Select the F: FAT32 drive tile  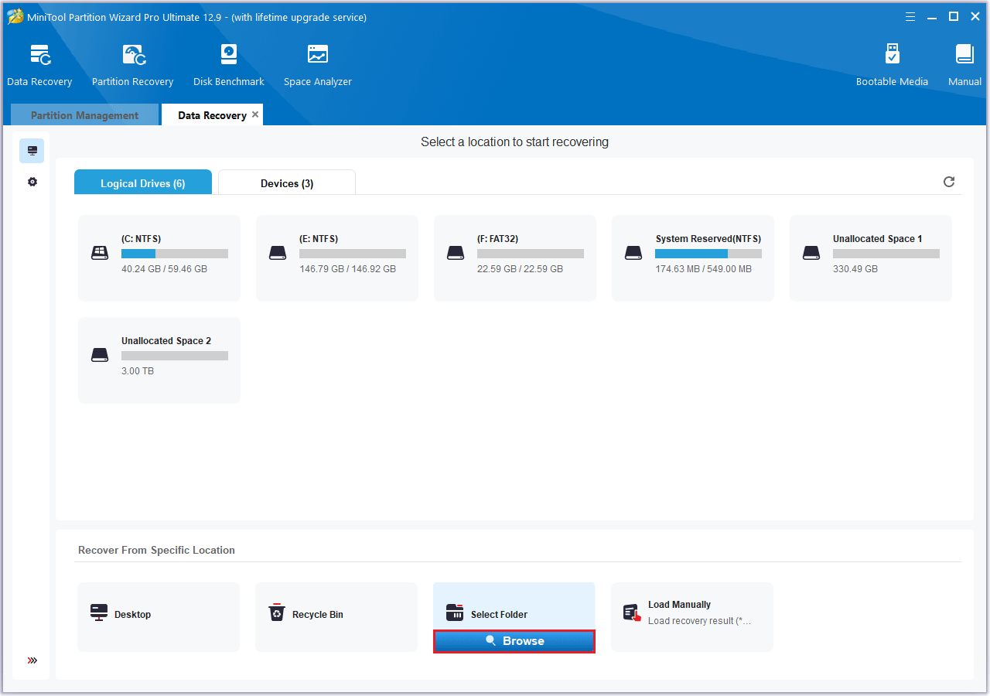point(515,258)
